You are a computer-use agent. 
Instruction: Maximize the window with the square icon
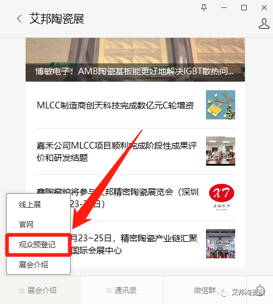pyautogui.click(x=244, y=8)
